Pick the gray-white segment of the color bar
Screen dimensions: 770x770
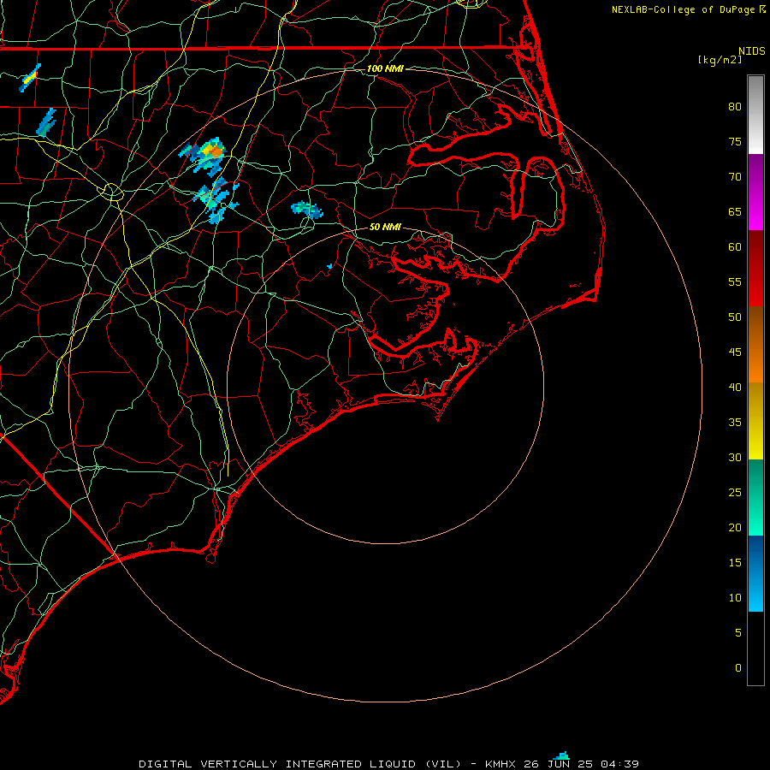[755, 115]
